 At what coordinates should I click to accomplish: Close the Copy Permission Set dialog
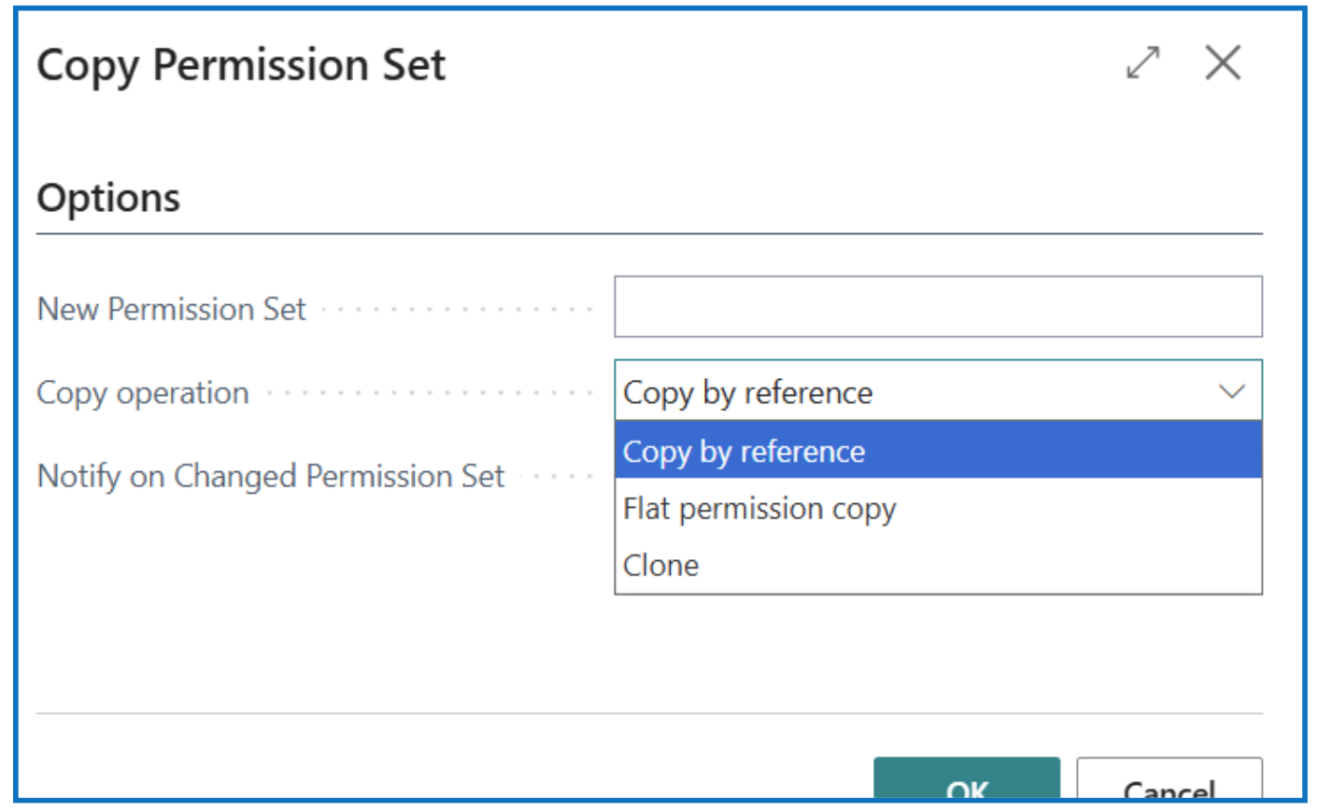click(x=1222, y=63)
